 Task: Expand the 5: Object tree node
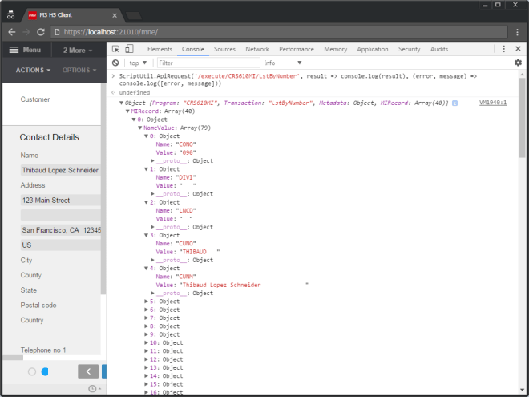click(147, 302)
